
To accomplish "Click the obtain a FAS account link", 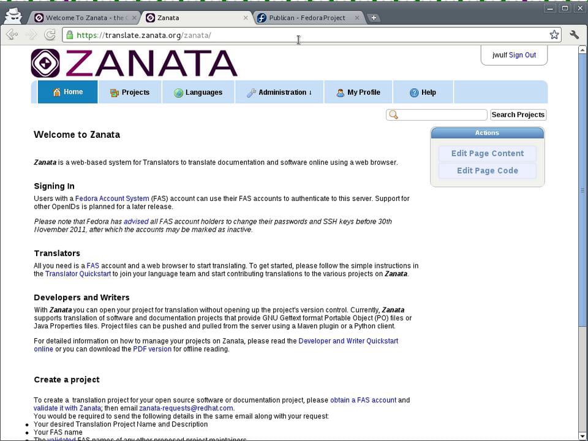I will click(x=363, y=400).
